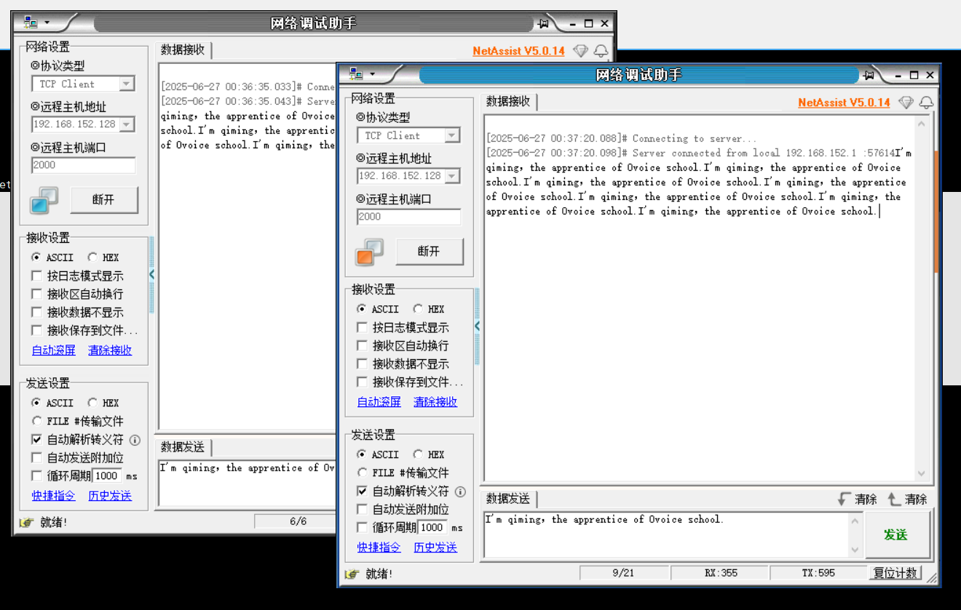Click the status hand icon in back window
Image resolution: width=961 pixels, height=610 pixels.
(27, 522)
